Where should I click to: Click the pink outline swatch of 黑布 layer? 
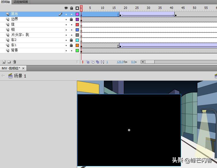77,14
